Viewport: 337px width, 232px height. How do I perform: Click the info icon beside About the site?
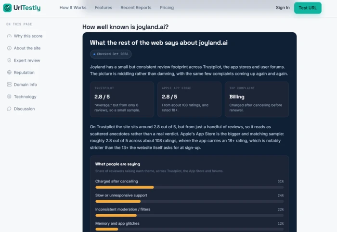9,48
